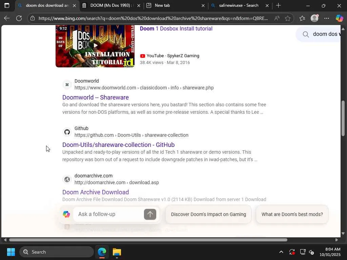Go back with the browser back arrow
347x260 pixels.
coord(7,18)
